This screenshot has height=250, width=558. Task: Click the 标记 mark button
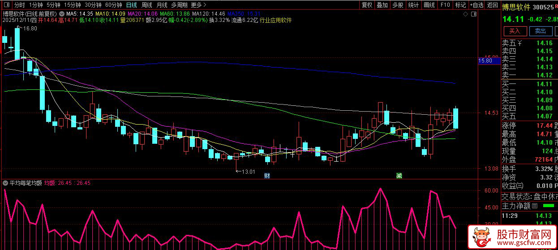pos(460,5)
